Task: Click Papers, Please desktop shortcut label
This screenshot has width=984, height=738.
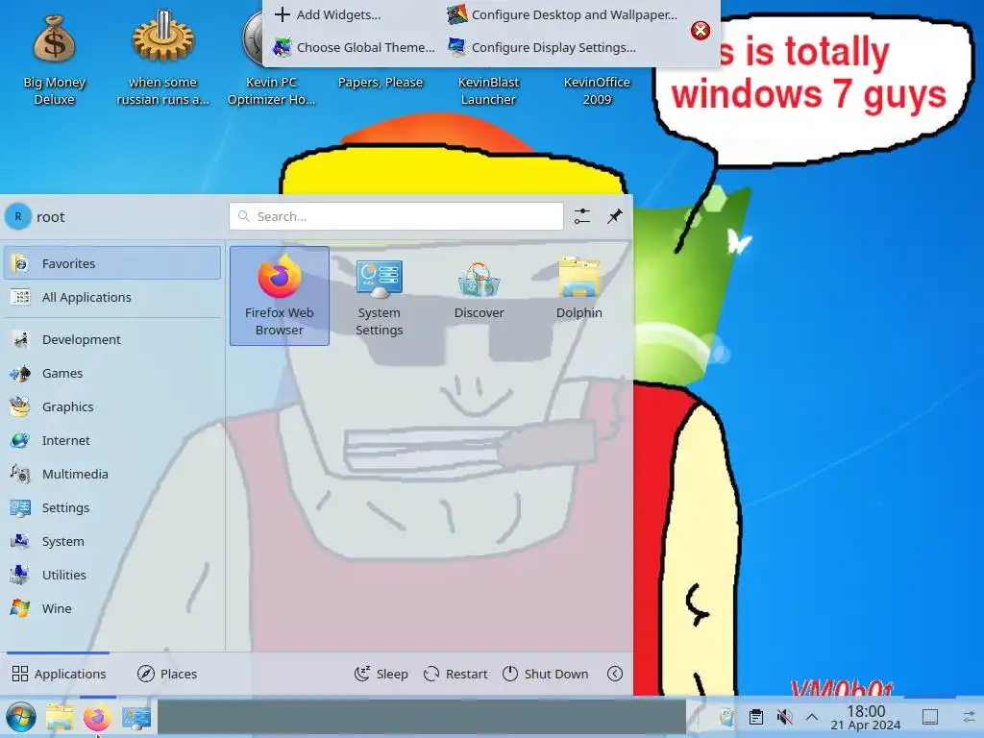Action: 381,83
